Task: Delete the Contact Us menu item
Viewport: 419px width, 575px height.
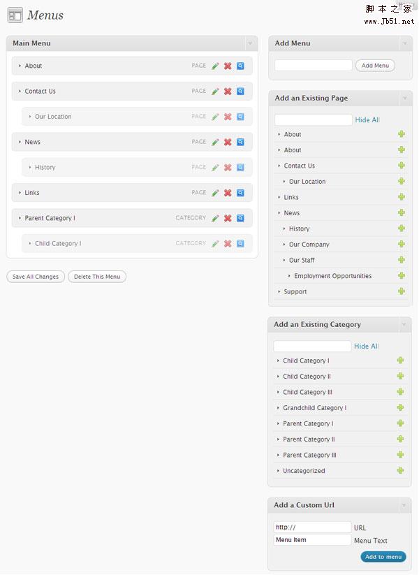Action: (228, 92)
